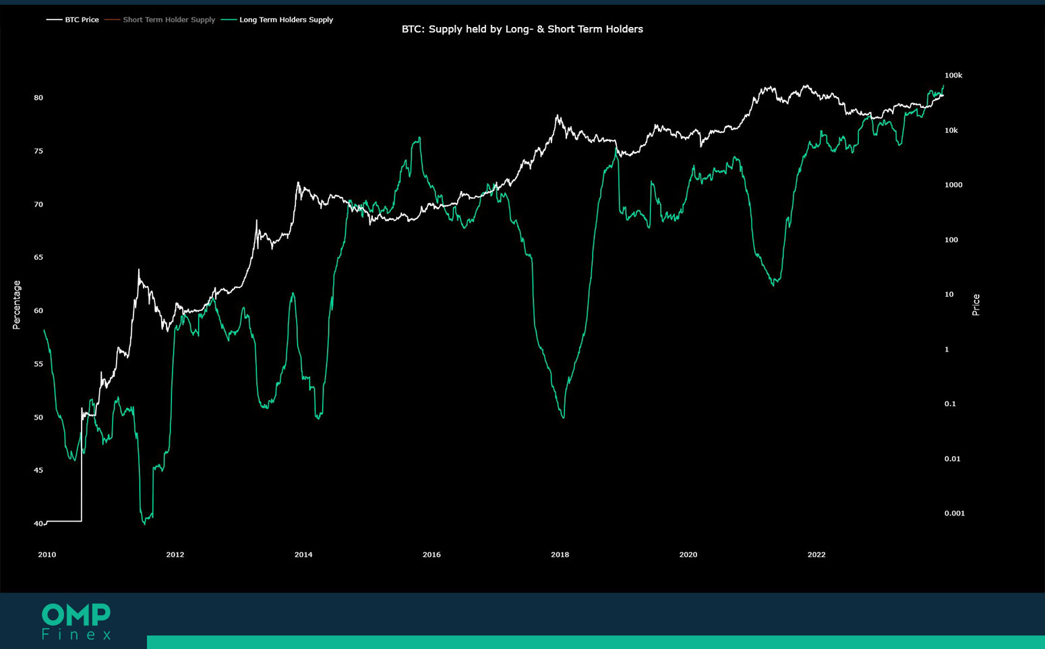Click the 1 price axis tick

[x=947, y=349]
